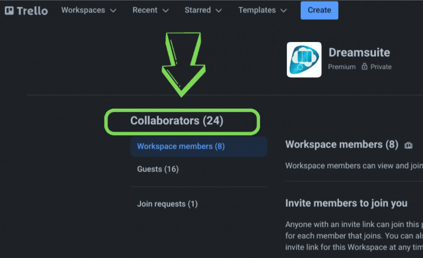Click the Premium label under Dreamsuite
The height and width of the screenshot is (258, 423).
click(342, 67)
